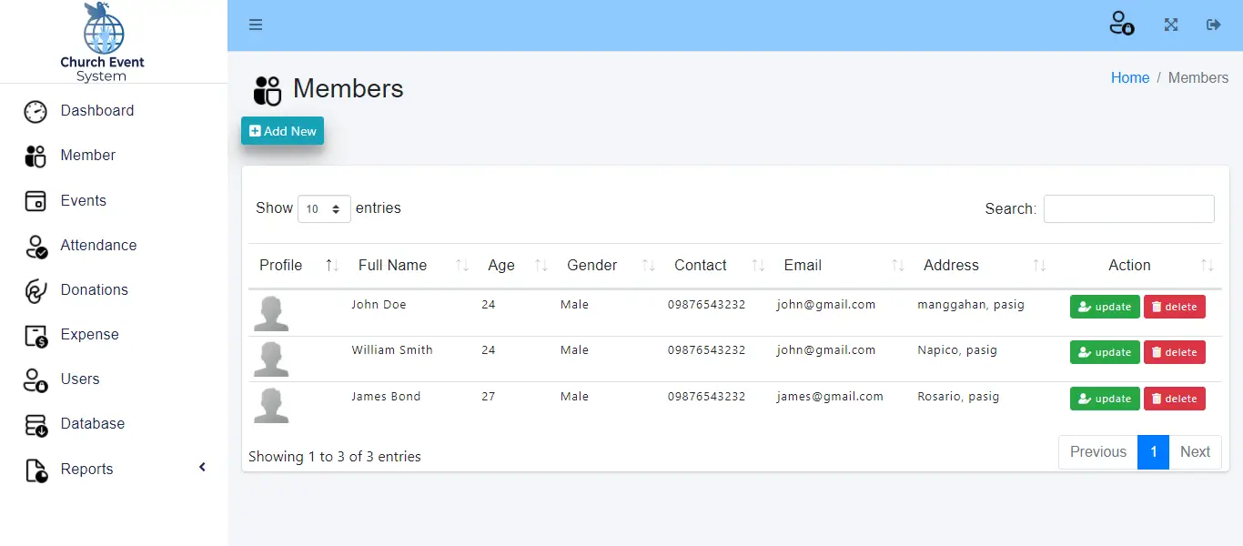Open the Dashboard sidebar icon

click(35, 110)
